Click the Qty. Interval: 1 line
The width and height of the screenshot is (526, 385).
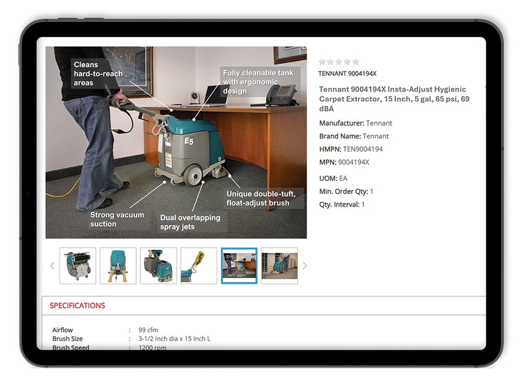point(342,205)
